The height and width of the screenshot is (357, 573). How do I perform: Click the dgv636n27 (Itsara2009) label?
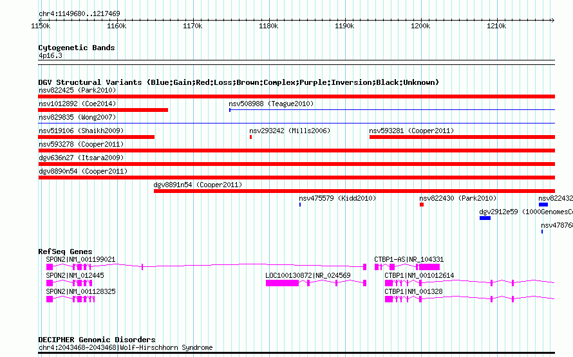(81, 158)
